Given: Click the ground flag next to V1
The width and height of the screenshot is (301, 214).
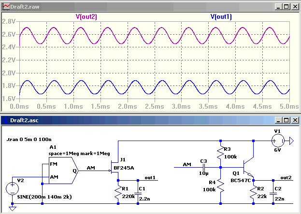Looking at the screenshot, I should tap(291, 141).
